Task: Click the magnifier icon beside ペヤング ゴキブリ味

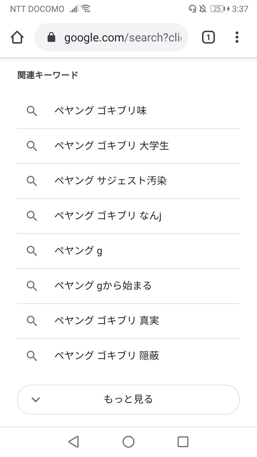Action: coord(32,111)
